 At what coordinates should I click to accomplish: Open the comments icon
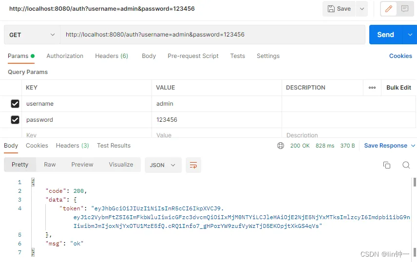[x=405, y=9]
